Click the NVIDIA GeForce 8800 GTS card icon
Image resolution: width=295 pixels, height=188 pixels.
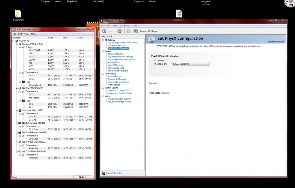click(20, 133)
